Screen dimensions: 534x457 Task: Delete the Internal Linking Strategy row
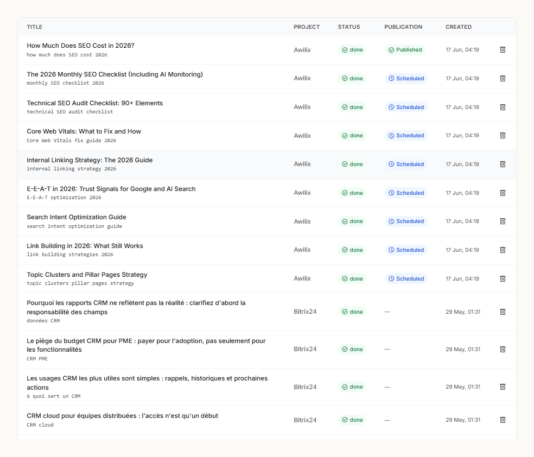coord(503,164)
